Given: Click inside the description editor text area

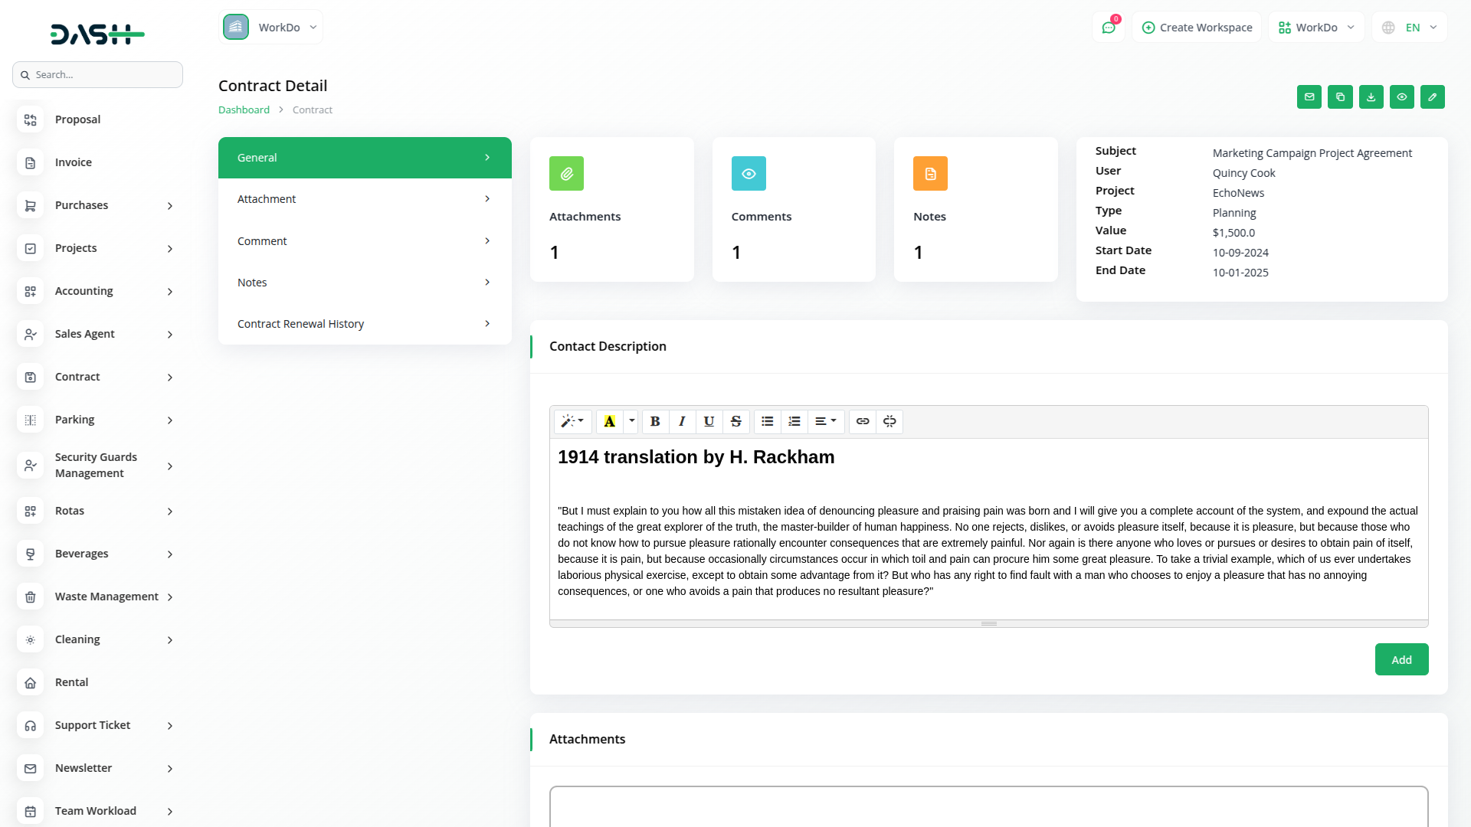Looking at the screenshot, I should tap(988, 529).
